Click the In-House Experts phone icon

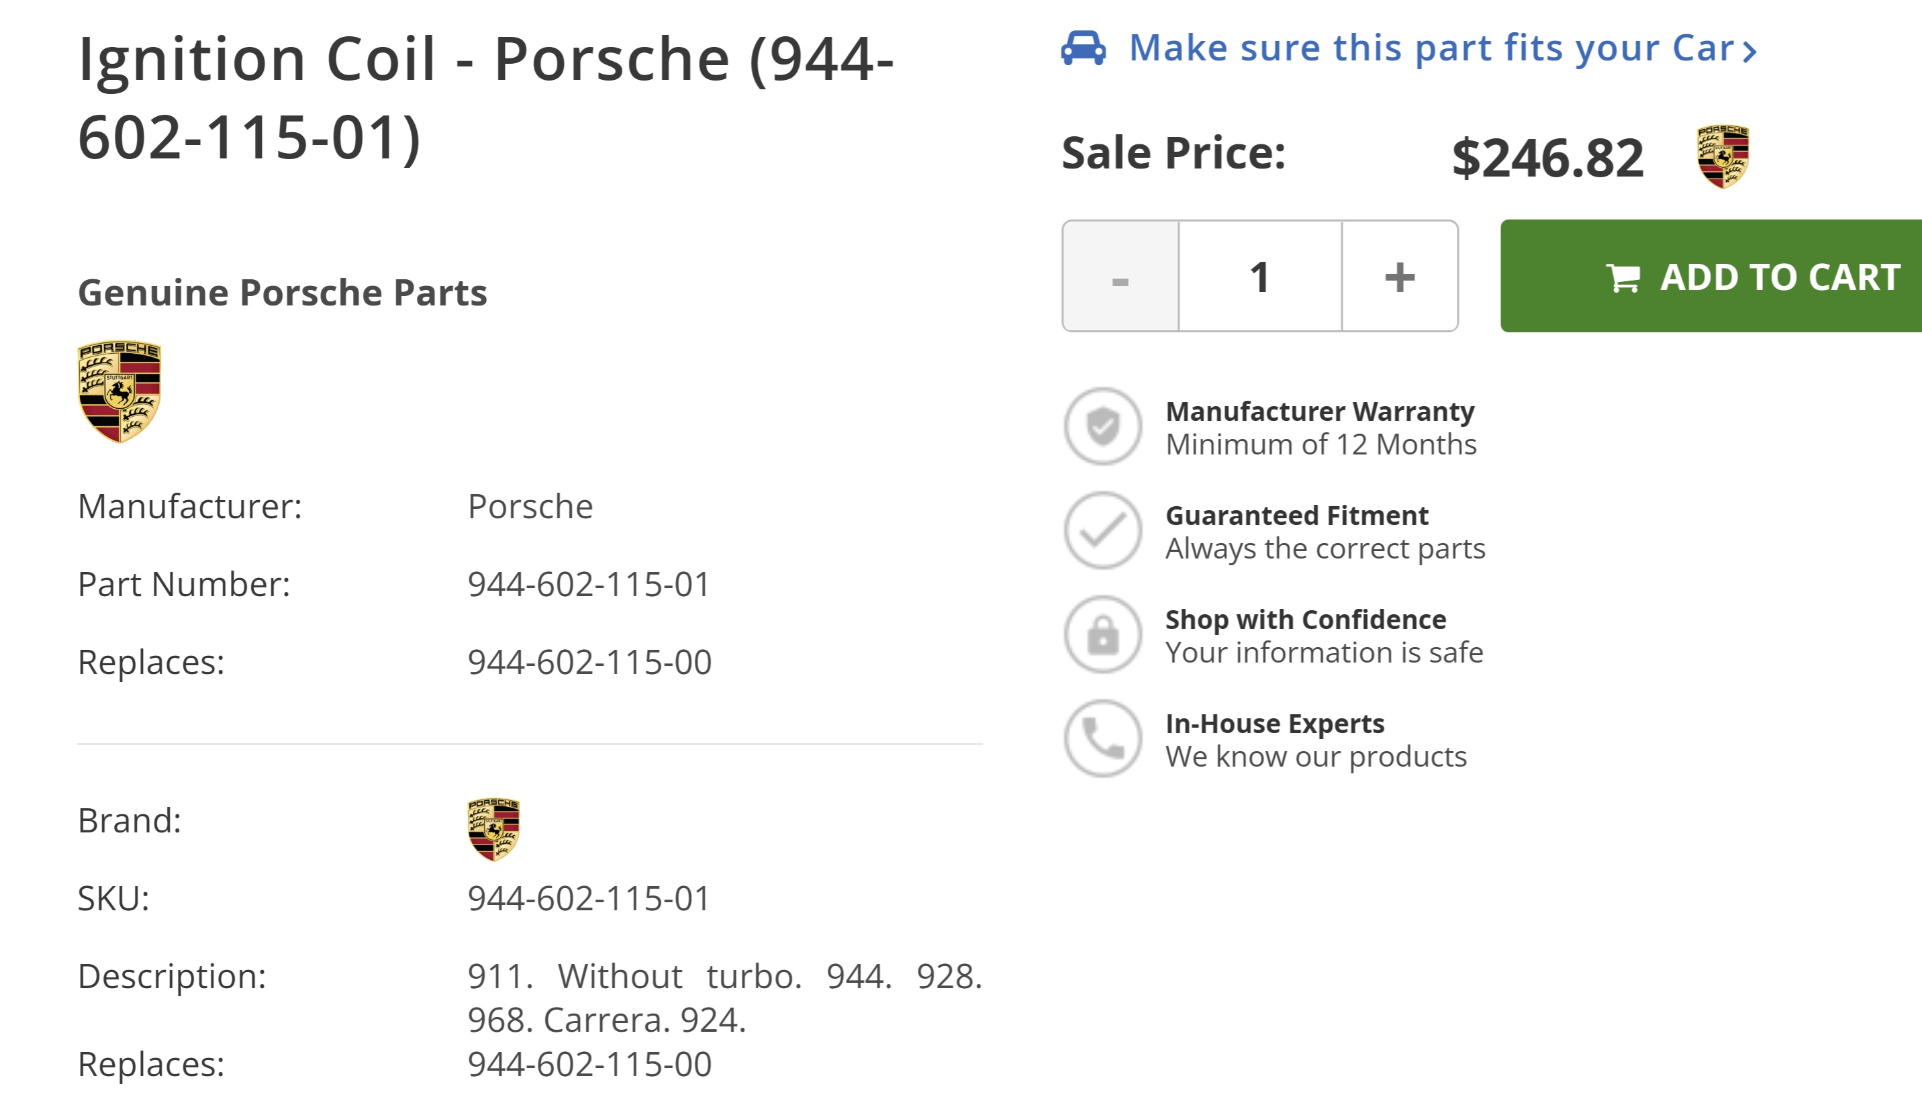(1102, 738)
